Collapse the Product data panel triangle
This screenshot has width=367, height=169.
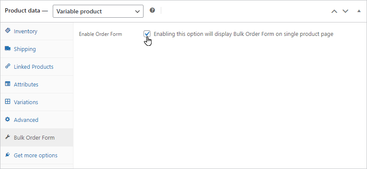pos(359,11)
